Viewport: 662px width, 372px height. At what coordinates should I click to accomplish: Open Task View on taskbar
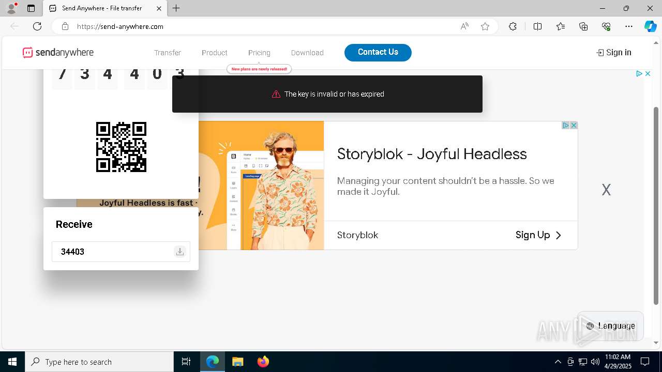pyautogui.click(x=186, y=362)
